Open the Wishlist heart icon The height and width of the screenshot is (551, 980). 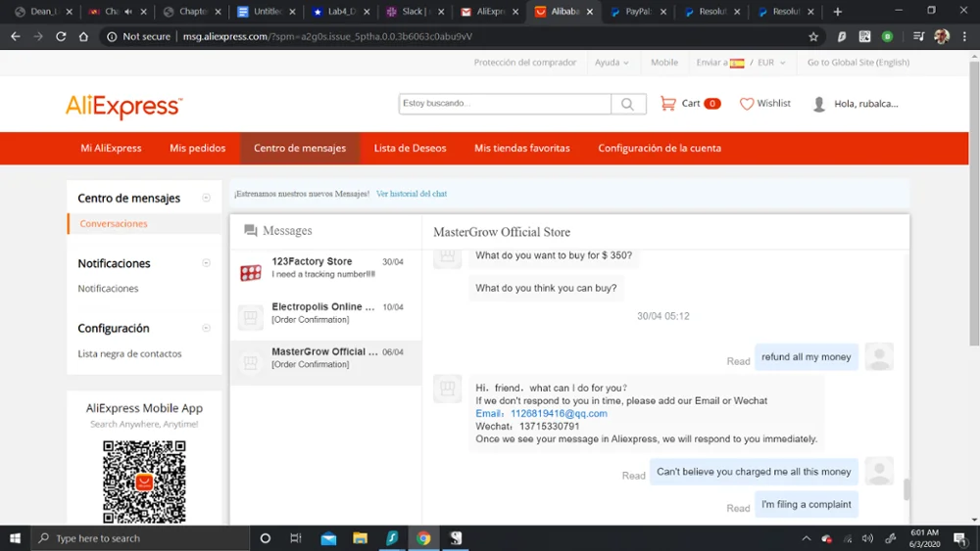pyautogui.click(x=746, y=104)
